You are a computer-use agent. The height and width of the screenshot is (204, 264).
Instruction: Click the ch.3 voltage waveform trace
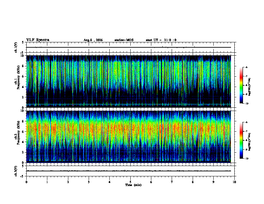tap(129, 171)
